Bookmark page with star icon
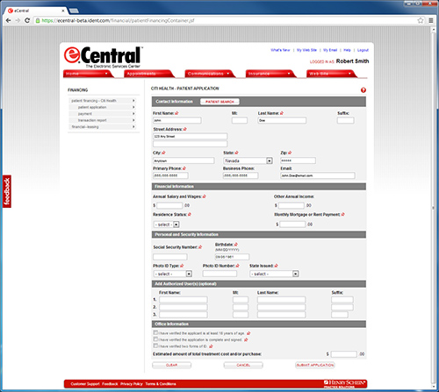This screenshot has width=439, height=392. pos(421,20)
